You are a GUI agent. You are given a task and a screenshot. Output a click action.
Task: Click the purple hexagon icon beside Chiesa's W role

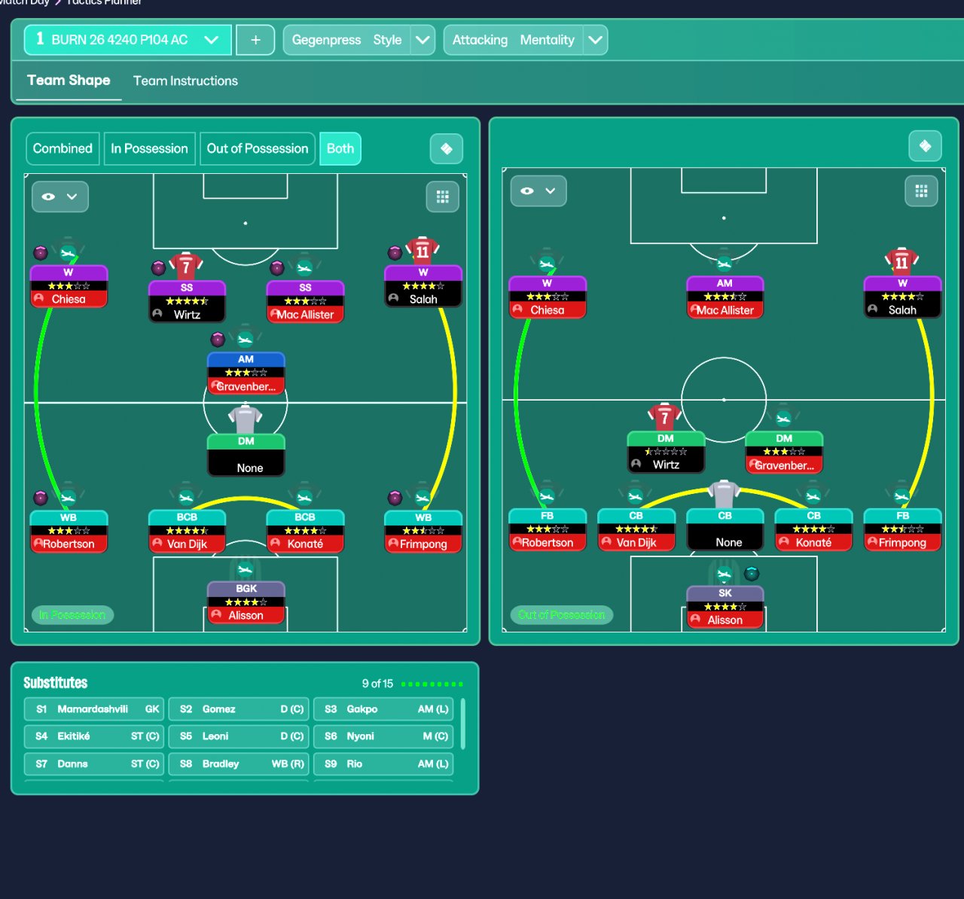(x=41, y=252)
